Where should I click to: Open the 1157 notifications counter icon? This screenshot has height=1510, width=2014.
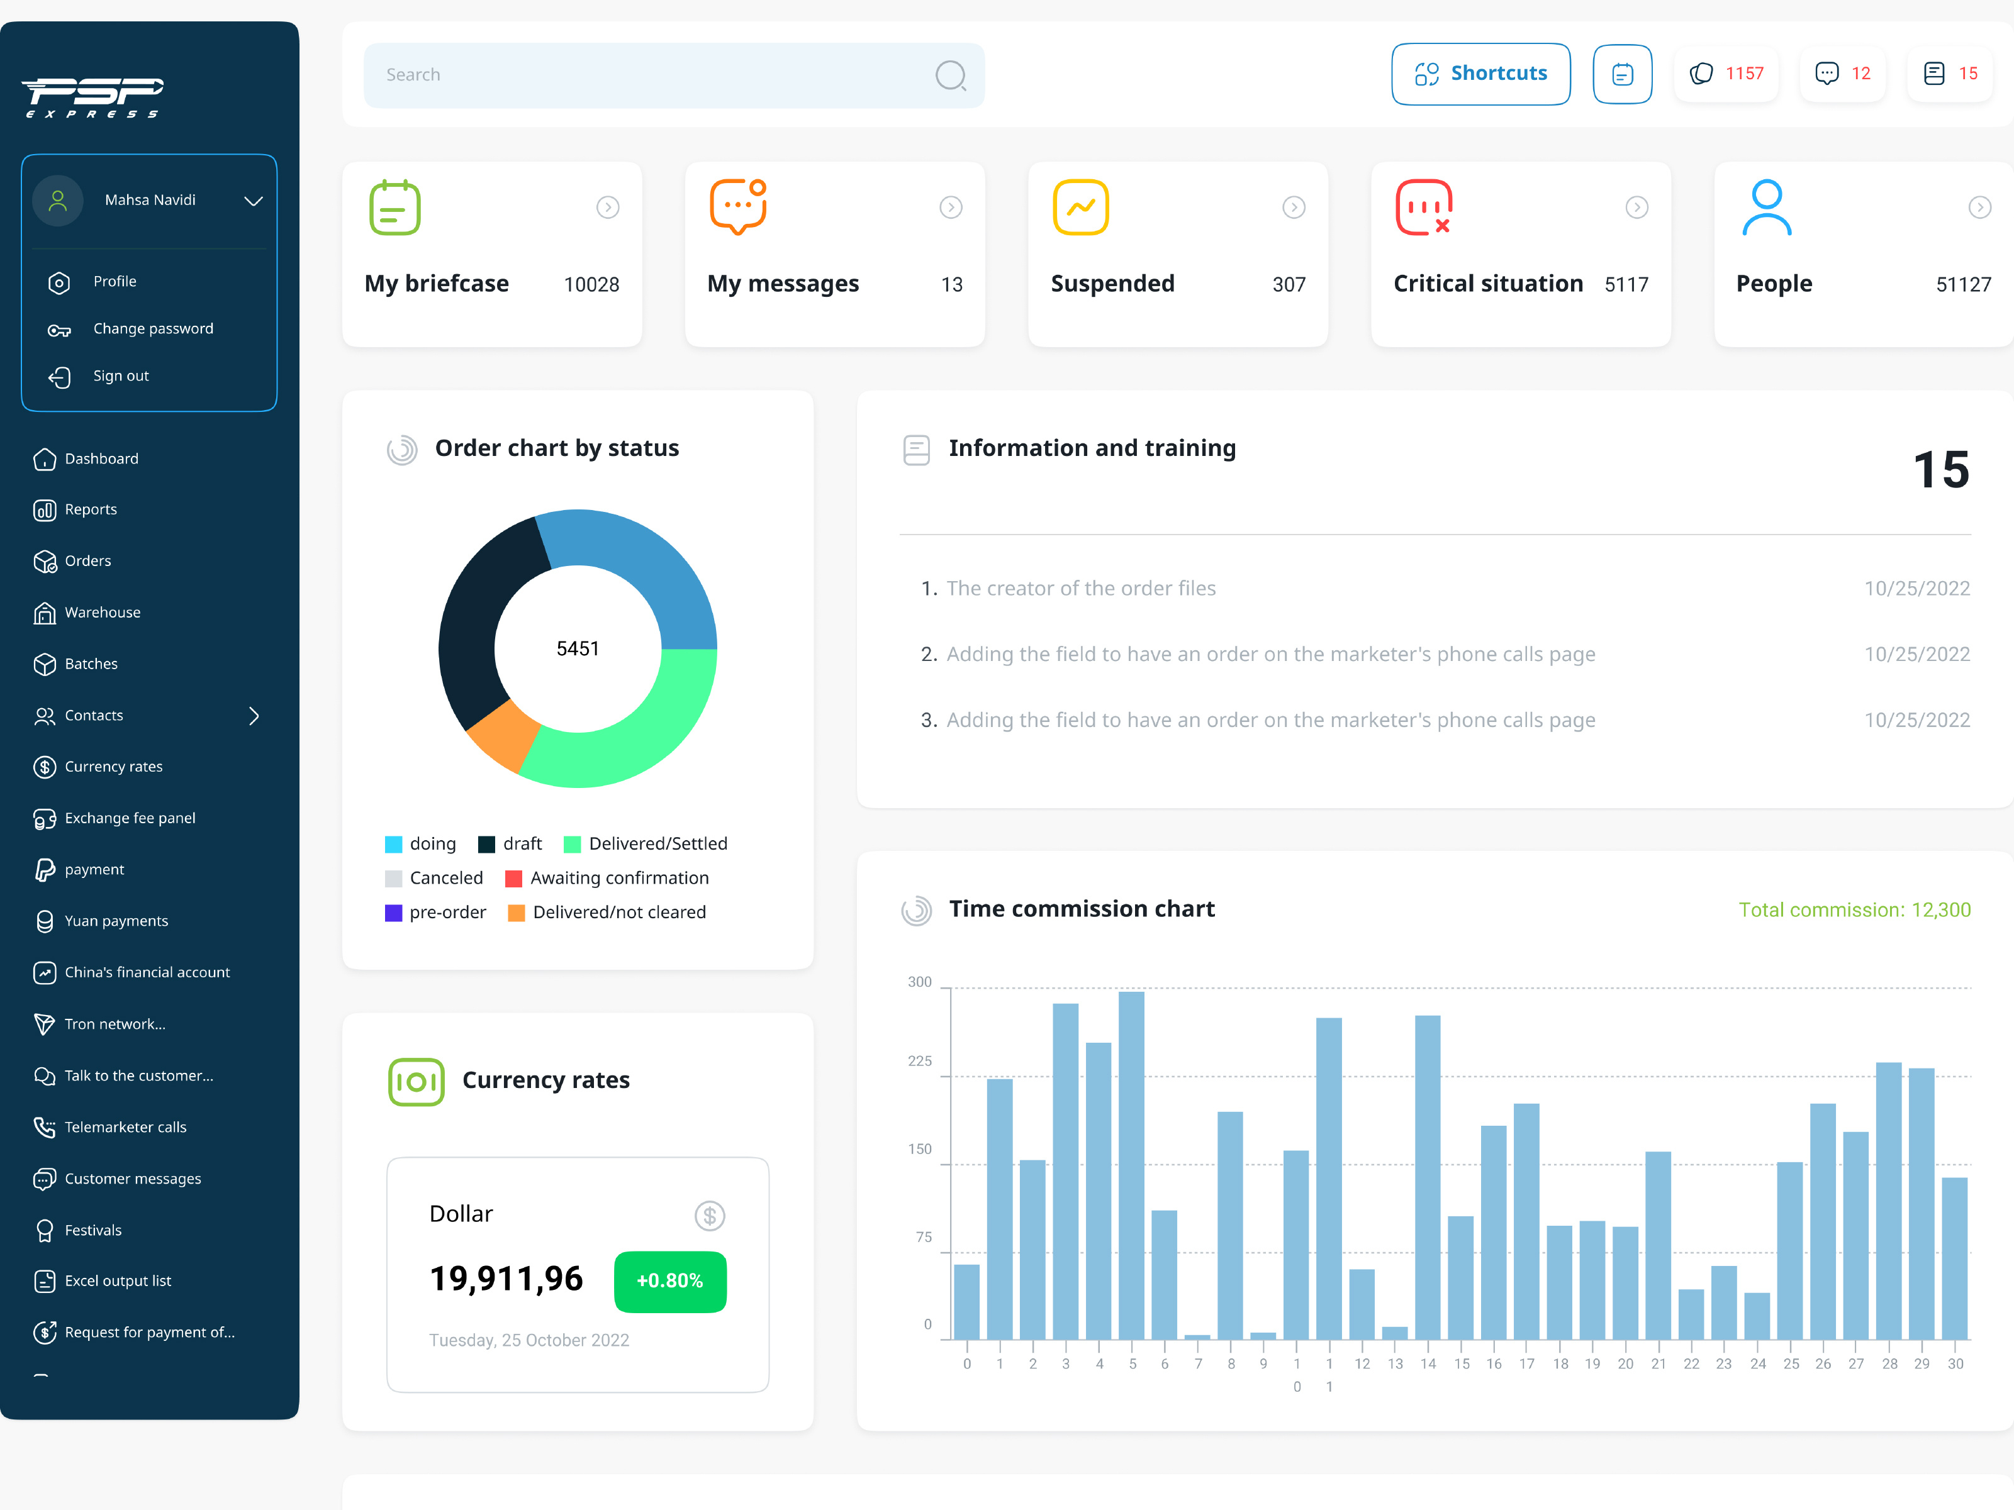click(x=1701, y=74)
